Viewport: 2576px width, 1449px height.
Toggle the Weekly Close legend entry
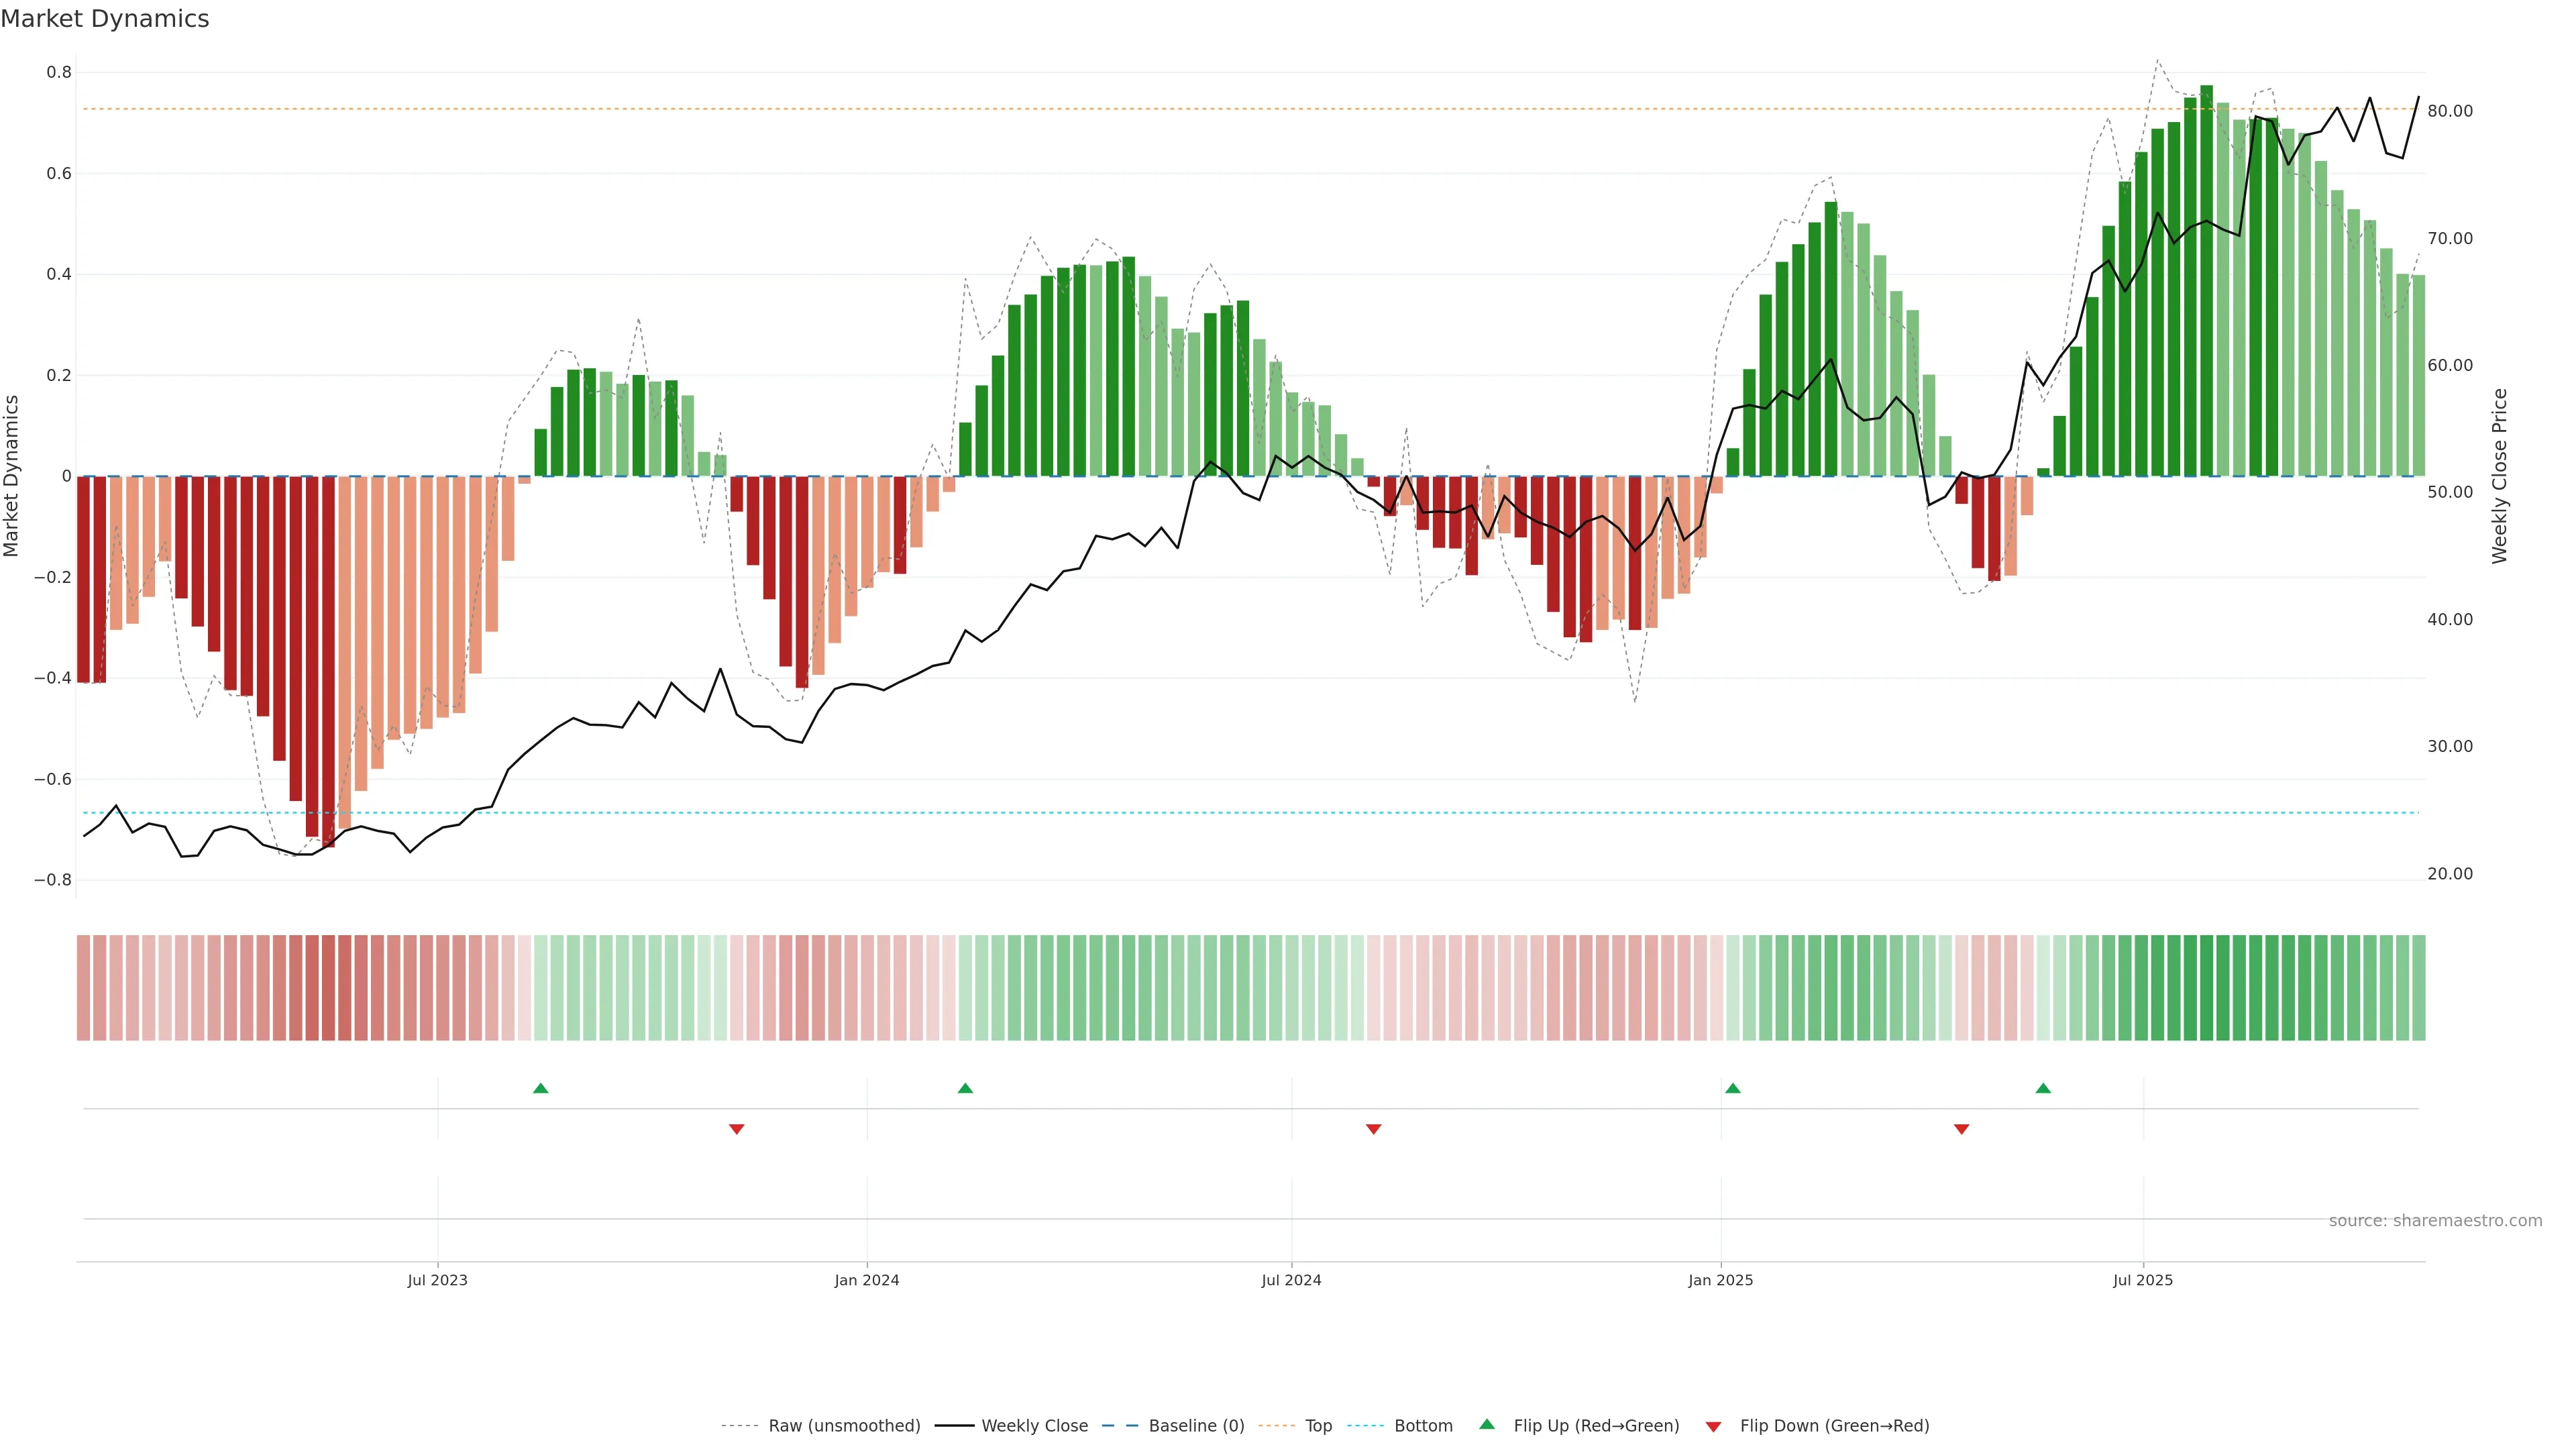point(1034,1426)
